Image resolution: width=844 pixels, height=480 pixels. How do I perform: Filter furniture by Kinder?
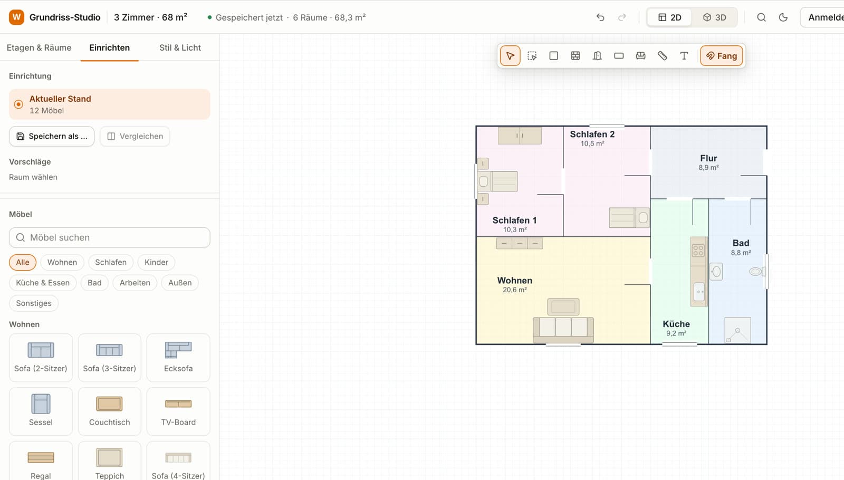(156, 262)
